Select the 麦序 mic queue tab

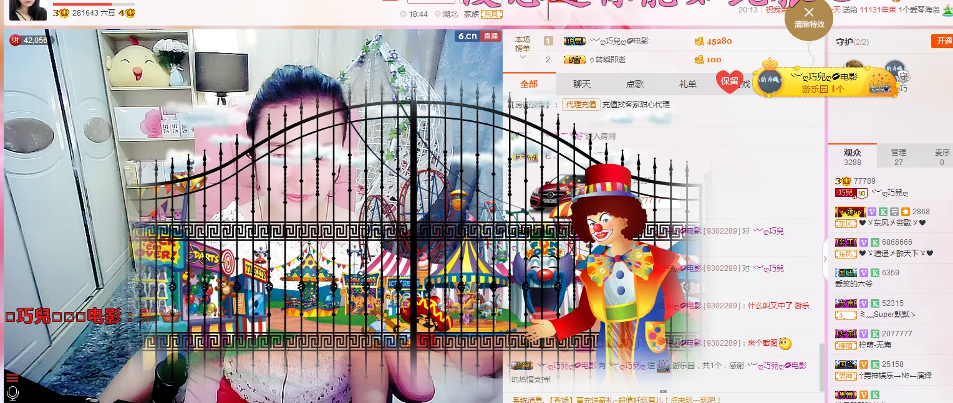point(942,156)
